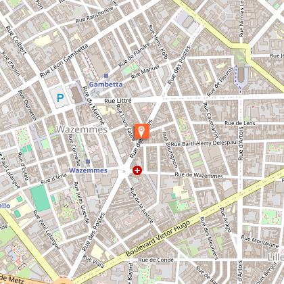Click the Rue Montaigne street label
Viewport: 284px width, 284px height.
260,241
